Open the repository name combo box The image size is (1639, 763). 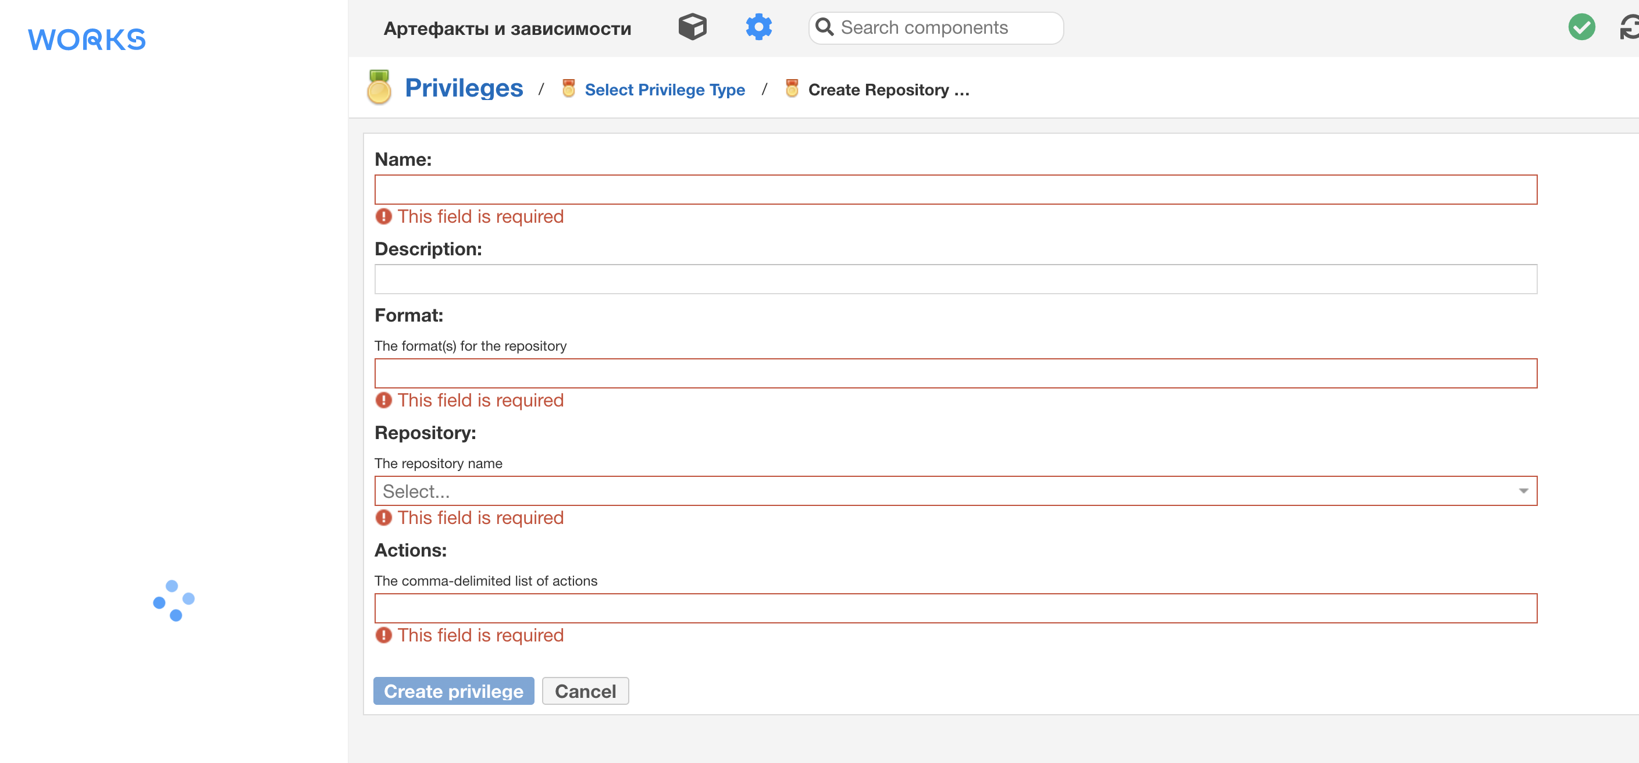click(x=942, y=491)
